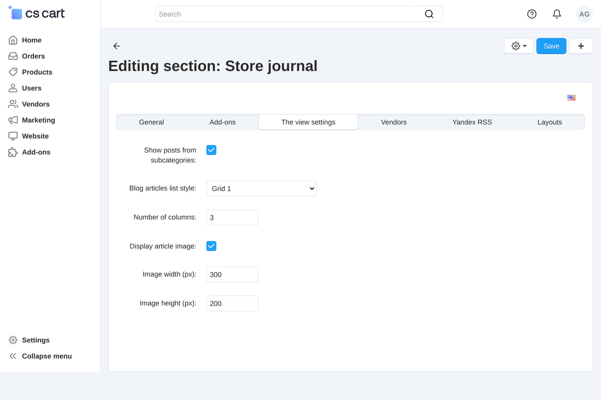This screenshot has width=601, height=400.
Task: Click the Image height (px) label
Action: pyautogui.click(x=168, y=303)
